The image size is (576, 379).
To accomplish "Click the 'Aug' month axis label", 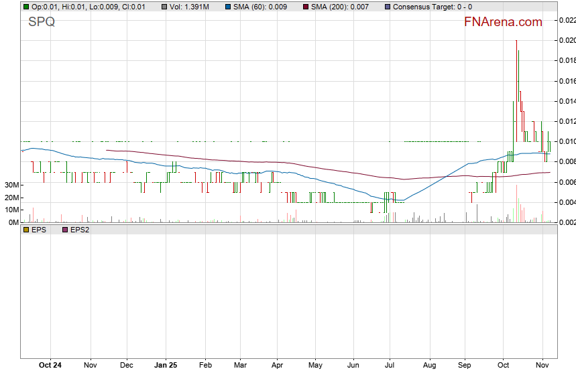I will (429, 366).
